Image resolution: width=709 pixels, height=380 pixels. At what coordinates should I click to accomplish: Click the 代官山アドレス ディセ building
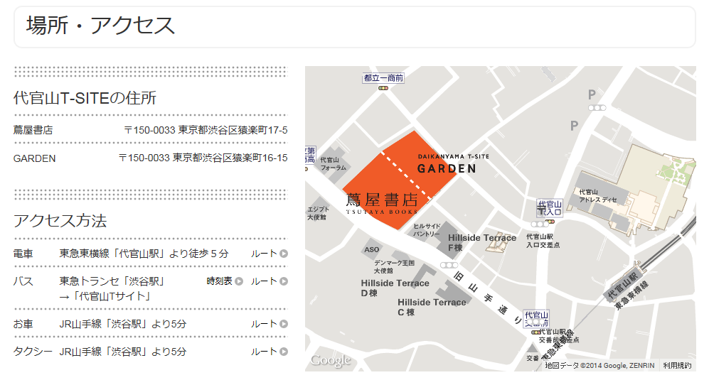click(x=598, y=195)
